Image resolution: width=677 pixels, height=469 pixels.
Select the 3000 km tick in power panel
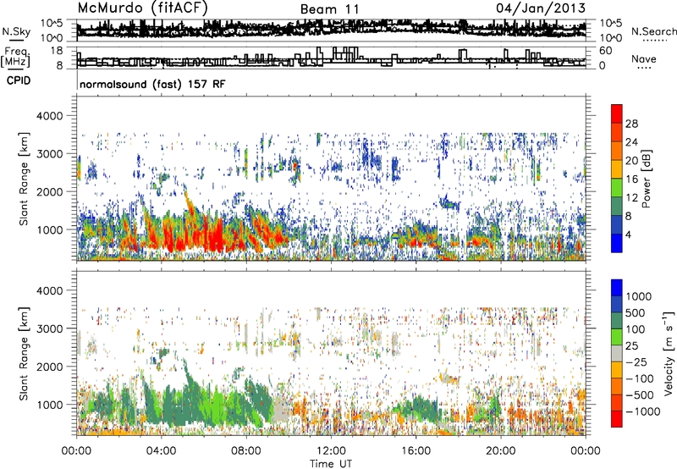49,154
